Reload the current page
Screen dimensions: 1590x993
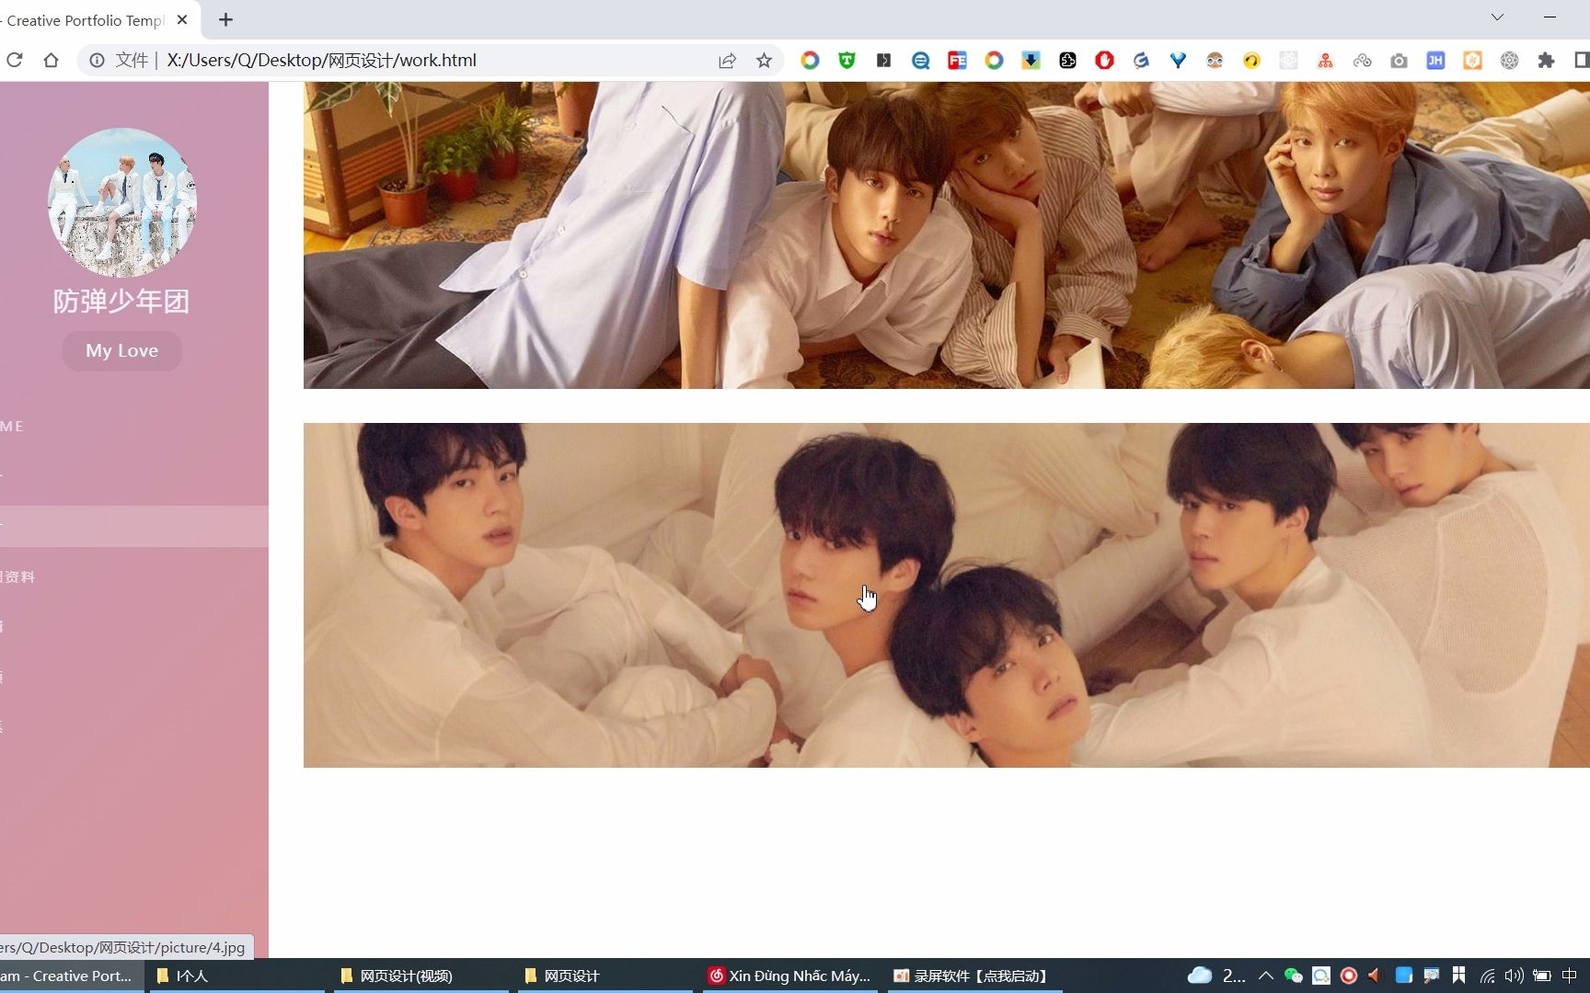point(15,60)
